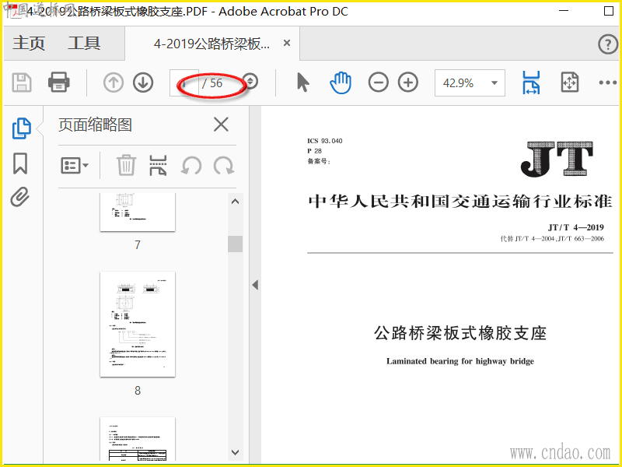Zoom out with the minus icon

[x=378, y=83]
